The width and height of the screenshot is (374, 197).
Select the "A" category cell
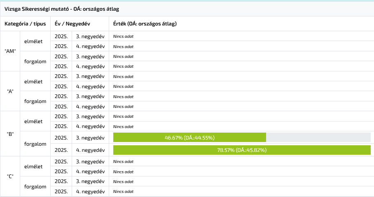[x=10, y=91]
